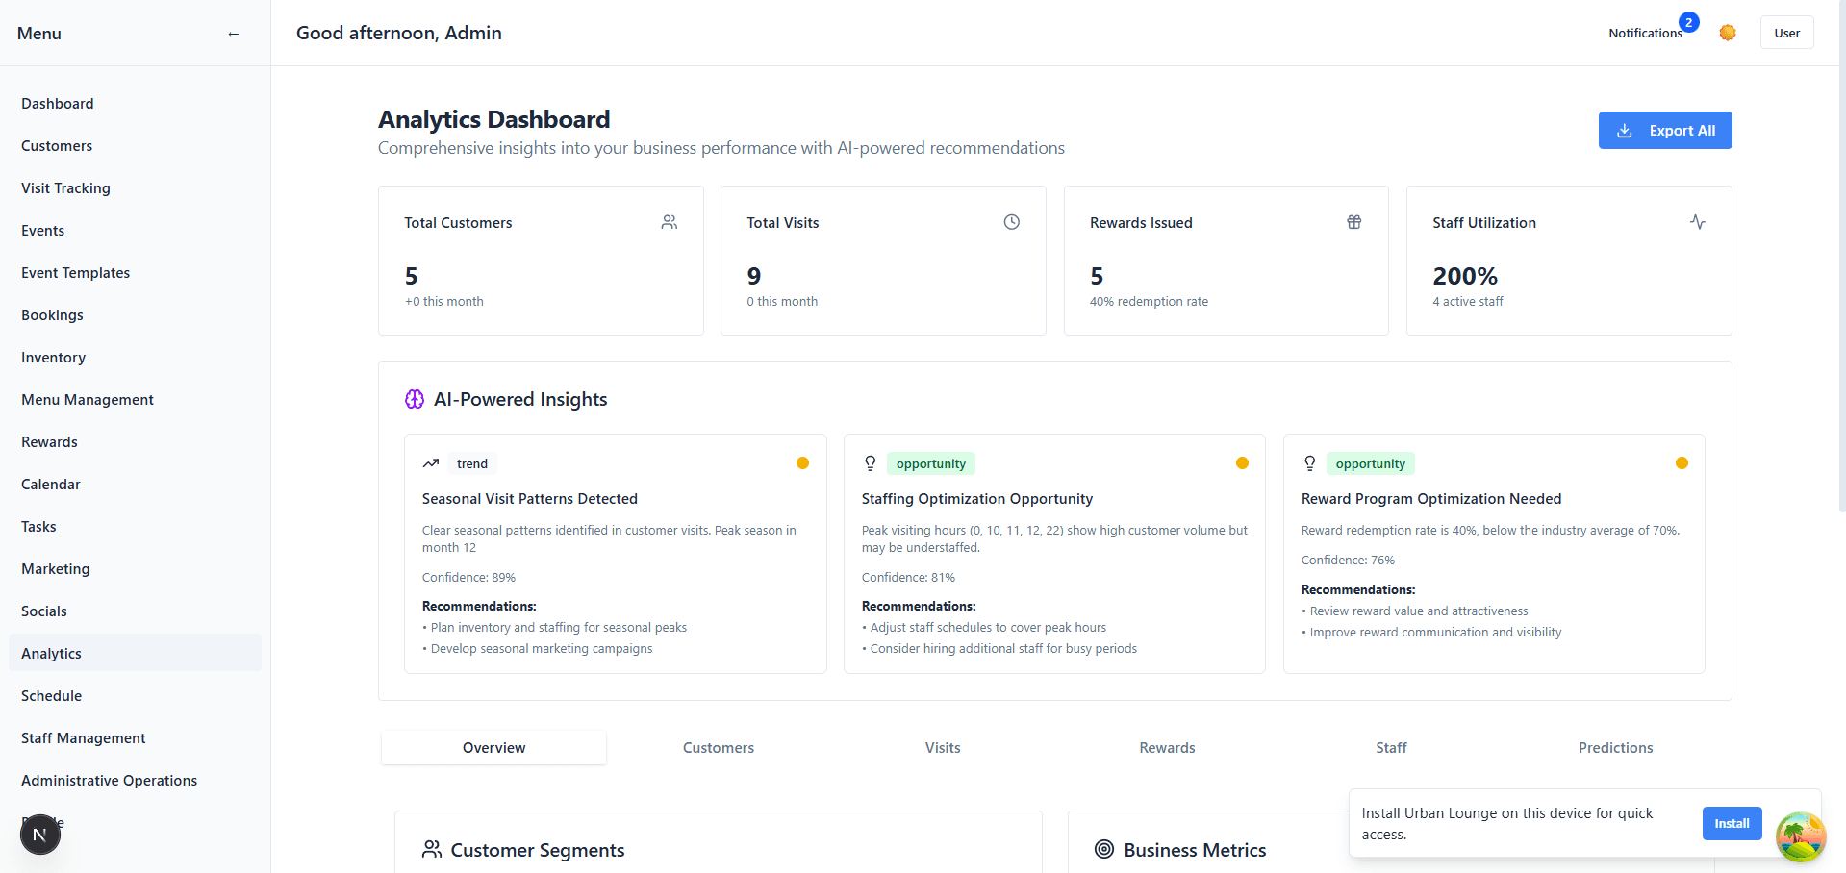
Task: Go to Visit Tracking
Action: pyautogui.click(x=135, y=188)
